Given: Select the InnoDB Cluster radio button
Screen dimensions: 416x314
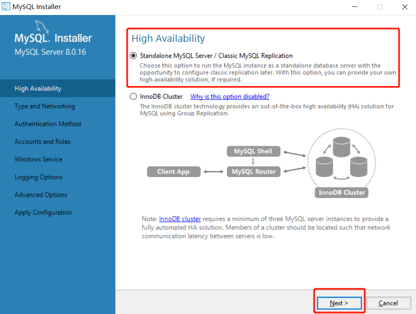Looking at the screenshot, I should (133, 97).
